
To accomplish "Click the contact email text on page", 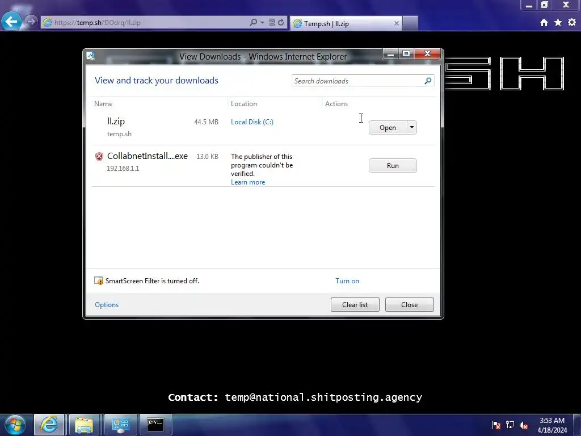I will click(323, 397).
